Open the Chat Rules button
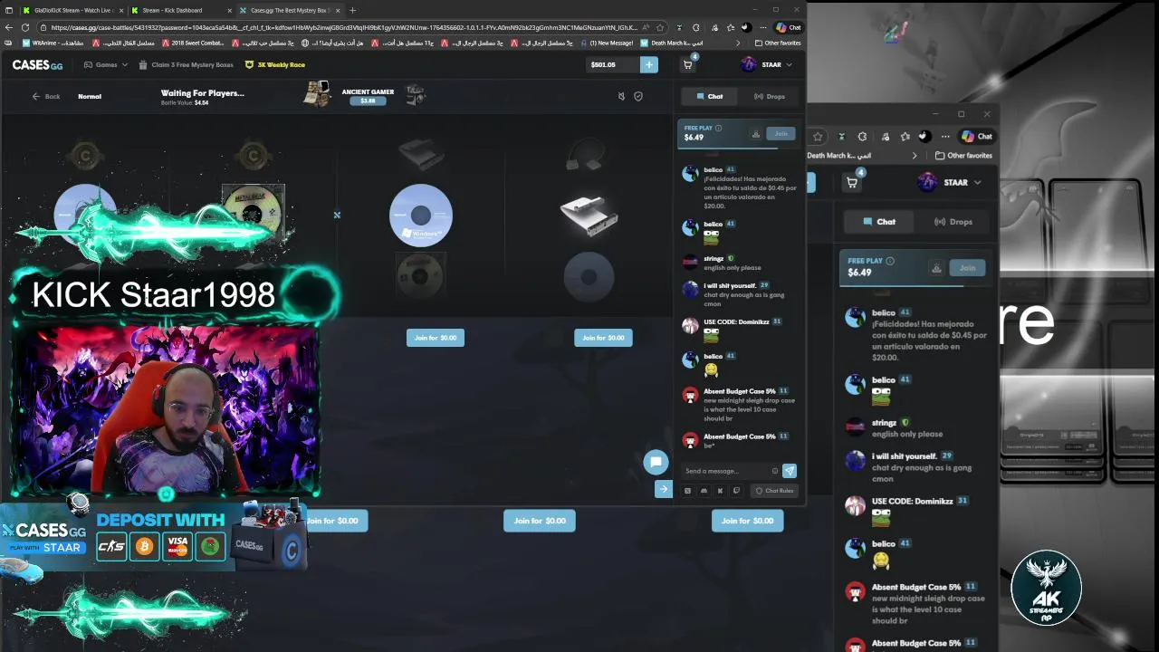Screen dimensions: 1159x652 tap(774, 491)
